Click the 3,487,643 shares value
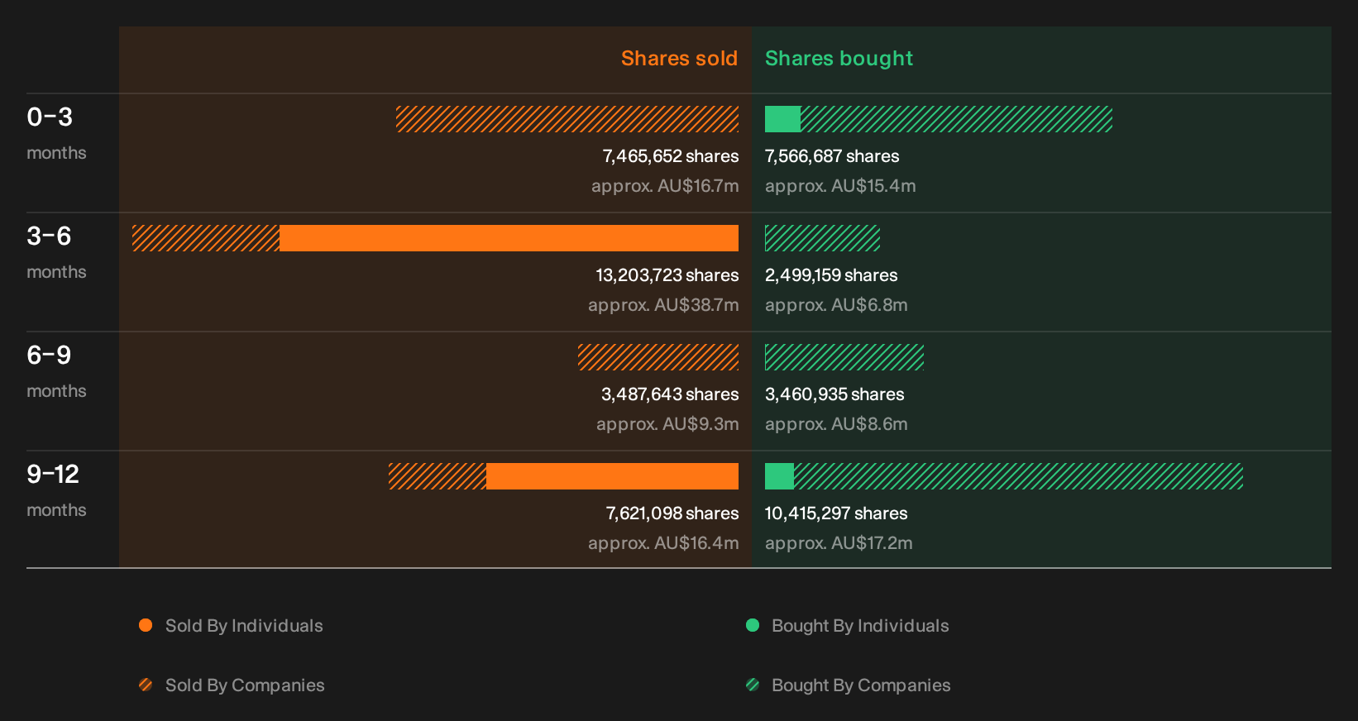Image resolution: width=1358 pixels, height=721 pixels. pyautogui.click(x=670, y=394)
